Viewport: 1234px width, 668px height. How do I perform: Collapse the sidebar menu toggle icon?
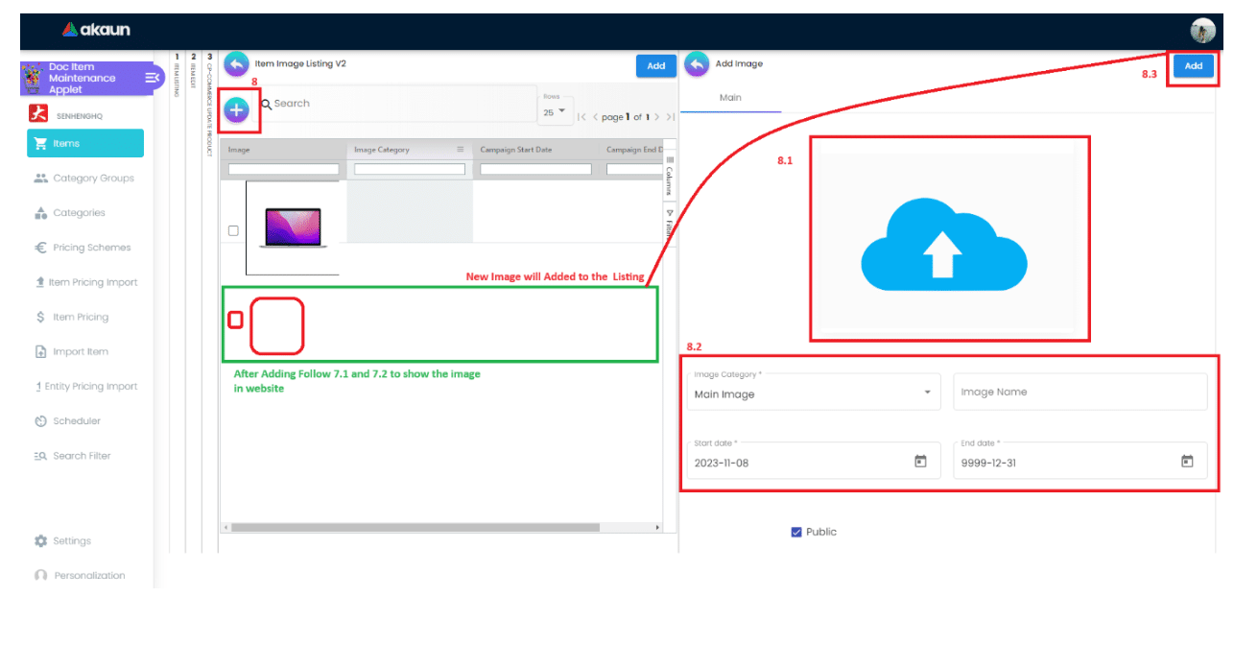[x=153, y=78]
